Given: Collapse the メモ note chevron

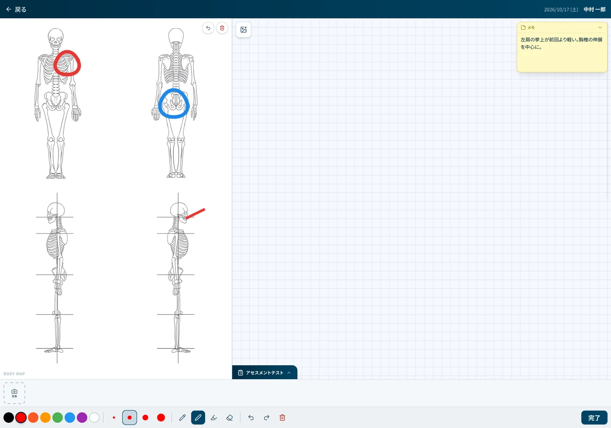Looking at the screenshot, I should pyautogui.click(x=600, y=27).
